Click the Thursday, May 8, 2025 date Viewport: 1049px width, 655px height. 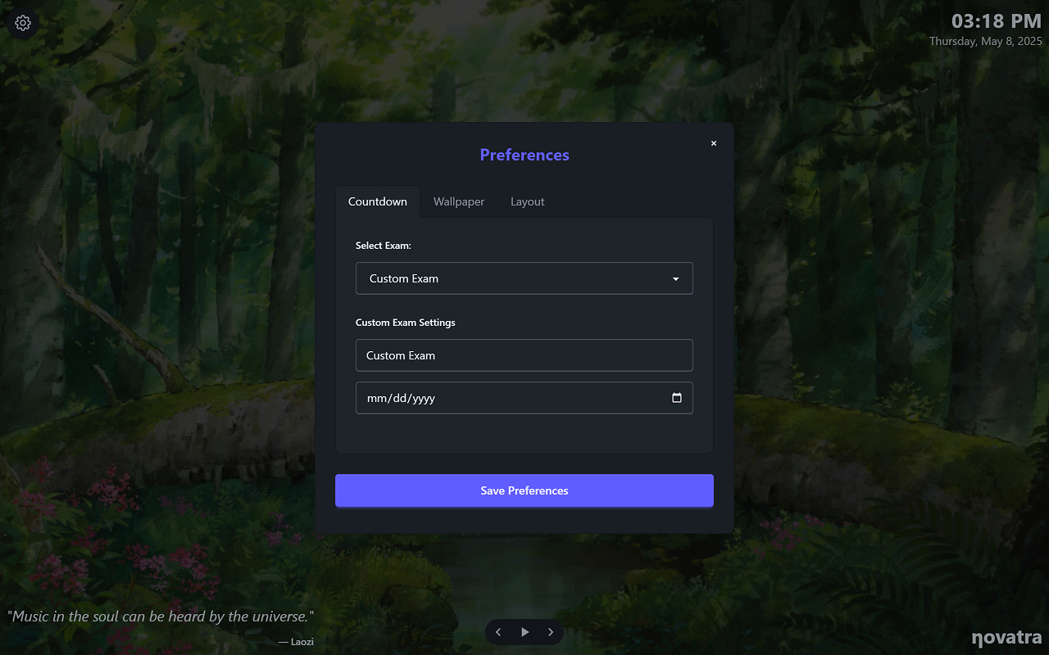tap(986, 41)
